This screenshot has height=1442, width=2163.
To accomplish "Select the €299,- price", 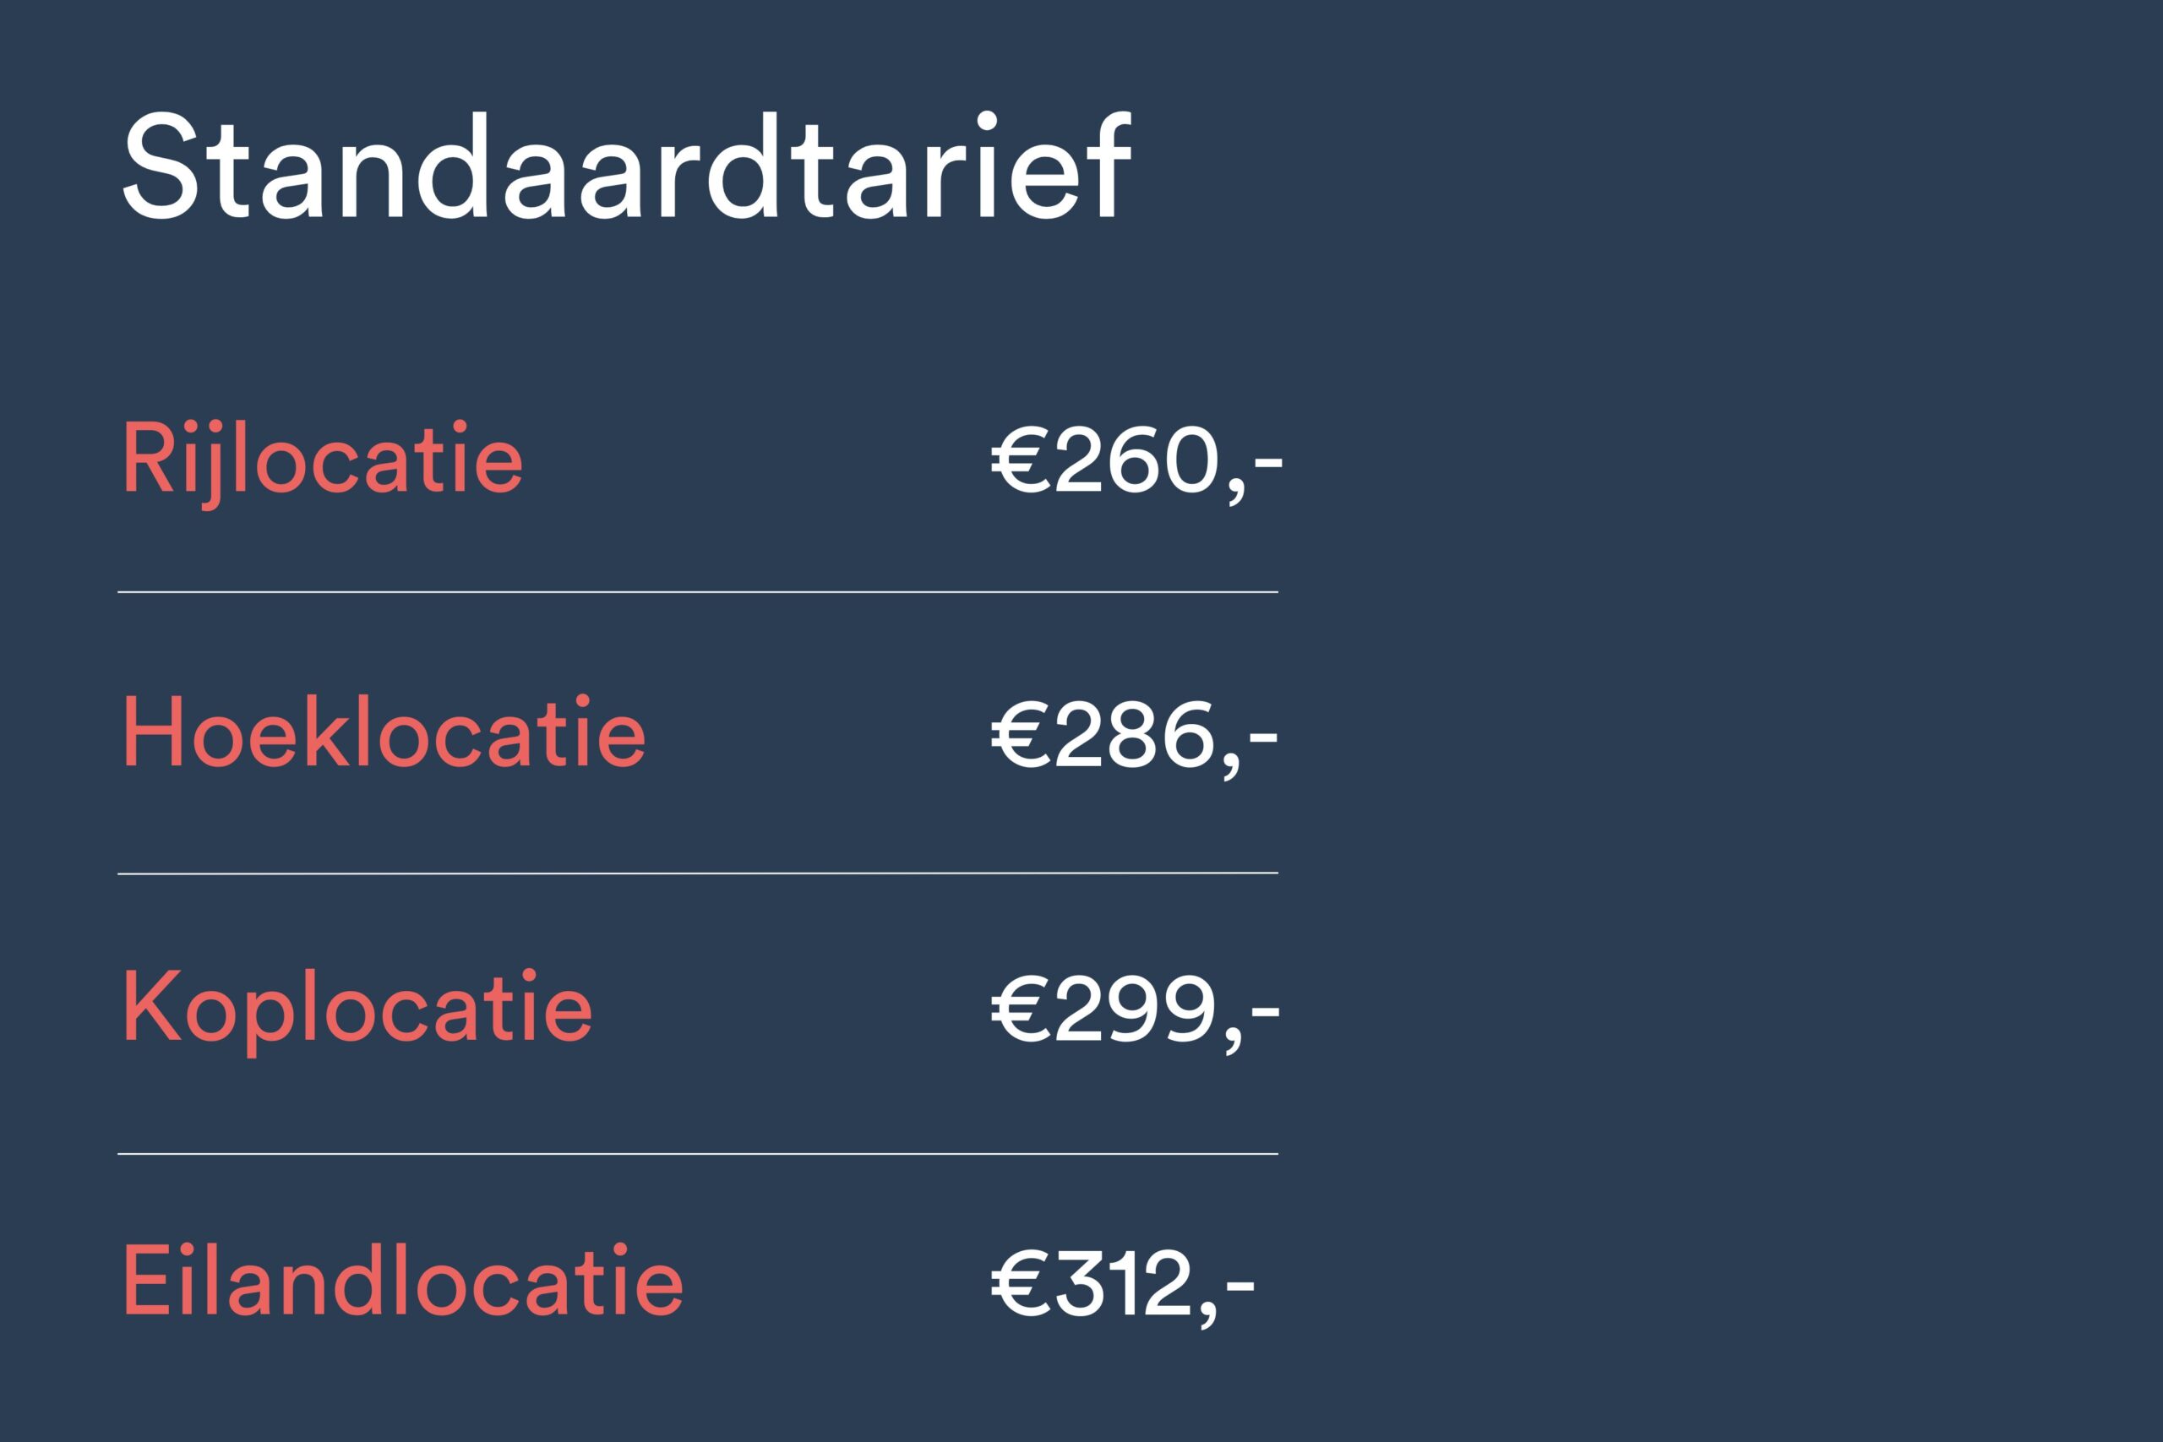I will point(1134,1009).
